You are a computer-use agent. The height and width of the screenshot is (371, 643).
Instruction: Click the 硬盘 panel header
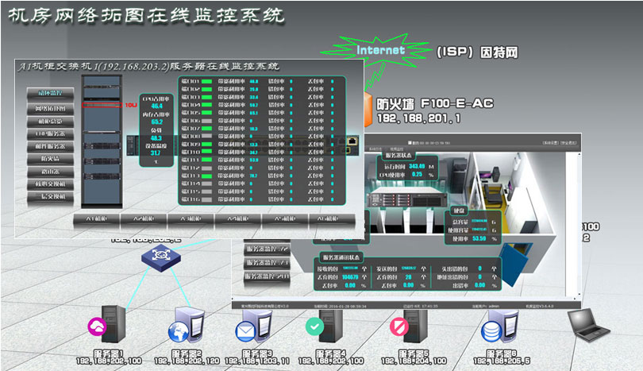459,211
